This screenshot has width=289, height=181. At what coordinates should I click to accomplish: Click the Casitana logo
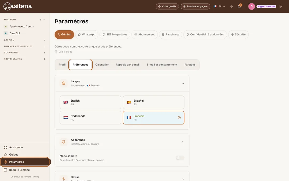17,6
